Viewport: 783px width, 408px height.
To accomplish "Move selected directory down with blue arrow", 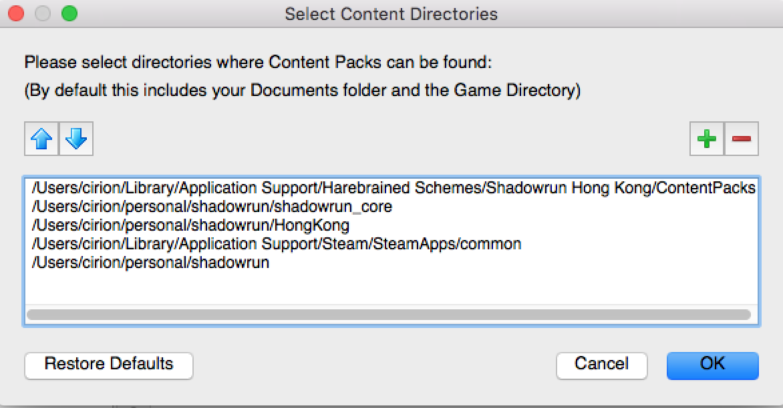I will coord(76,139).
